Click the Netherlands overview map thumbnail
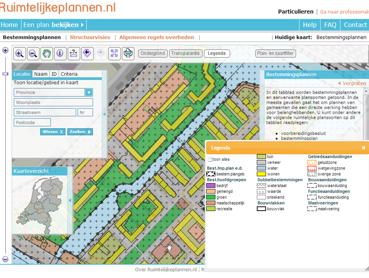The height and width of the screenshot is (278, 369). point(40,205)
